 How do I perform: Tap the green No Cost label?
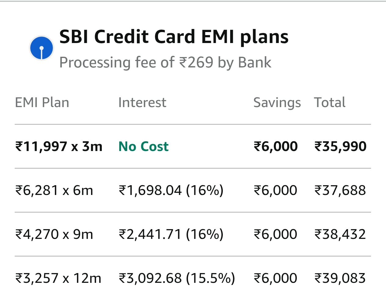tap(143, 146)
